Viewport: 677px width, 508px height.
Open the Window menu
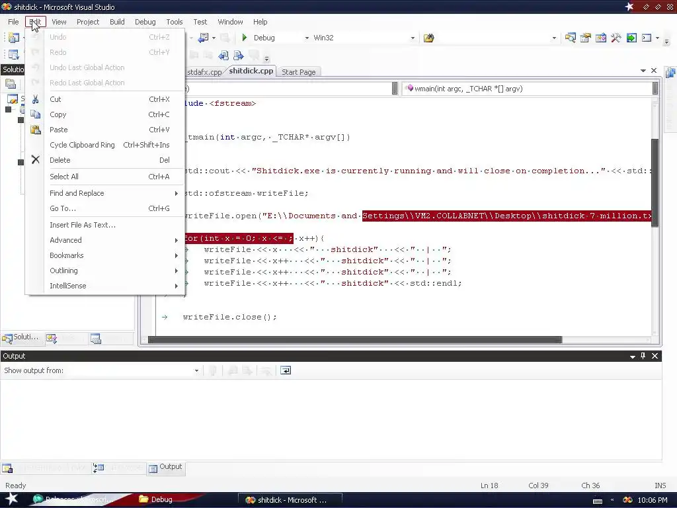pyautogui.click(x=230, y=22)
